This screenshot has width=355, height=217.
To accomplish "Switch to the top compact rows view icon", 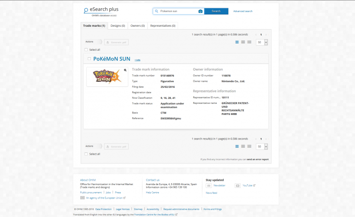I will tap(243, 42).
